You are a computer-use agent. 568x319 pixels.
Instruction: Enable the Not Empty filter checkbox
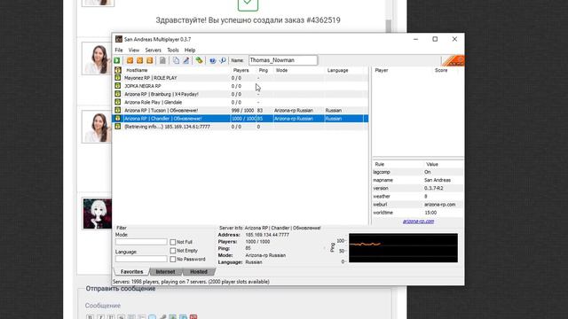[x=173, y=251]
